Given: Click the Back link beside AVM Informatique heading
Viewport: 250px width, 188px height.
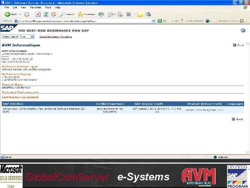Looking at the screenshot, I should pos(241,45).
